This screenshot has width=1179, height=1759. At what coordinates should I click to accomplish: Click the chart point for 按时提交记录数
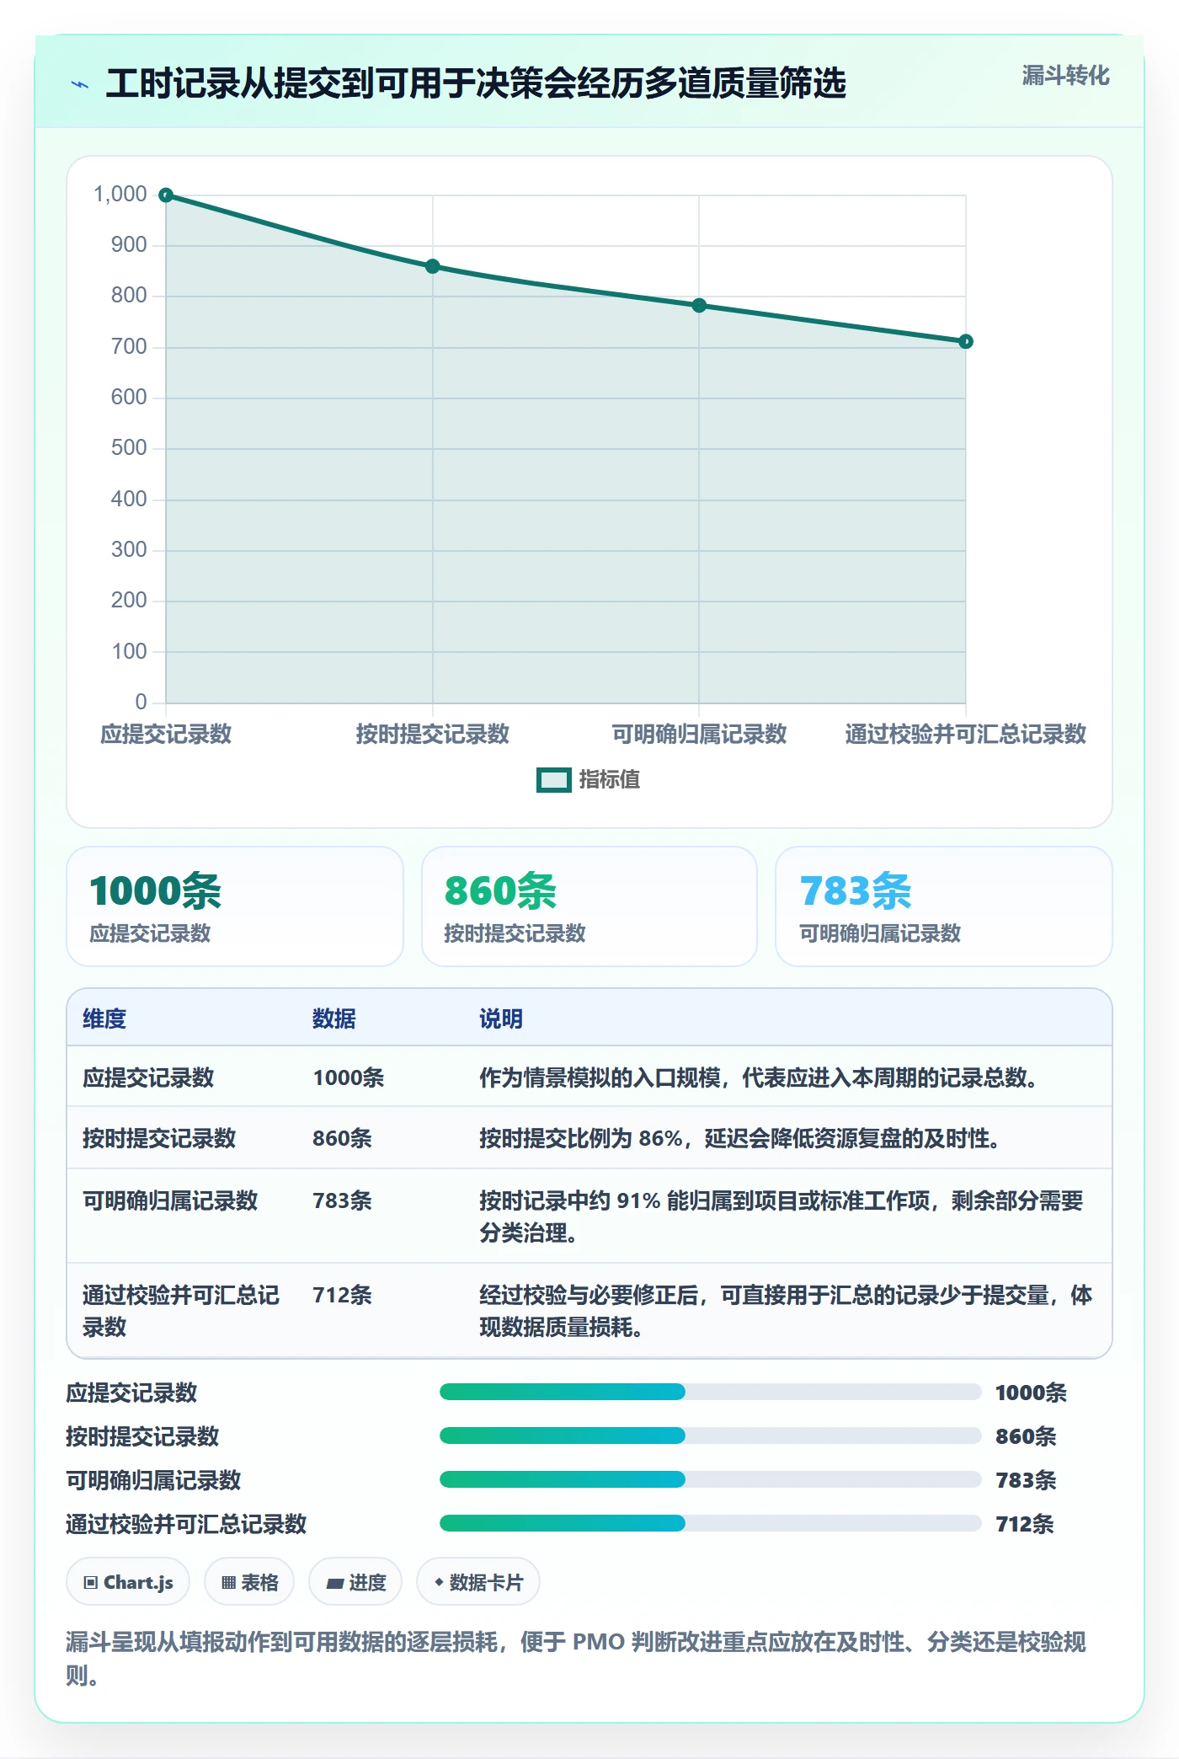tap(433, 266)
